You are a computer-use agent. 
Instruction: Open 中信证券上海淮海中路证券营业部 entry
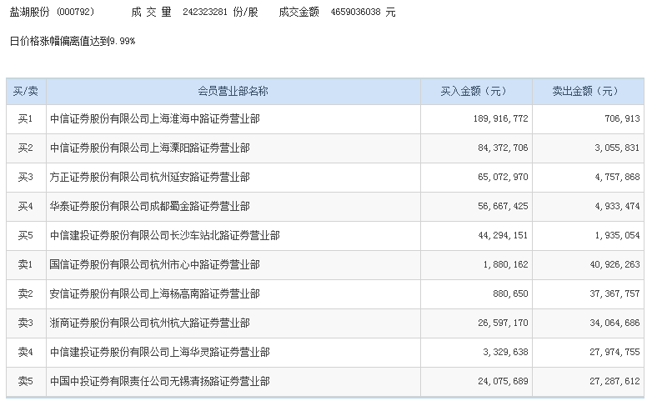[x=154, y=119]
